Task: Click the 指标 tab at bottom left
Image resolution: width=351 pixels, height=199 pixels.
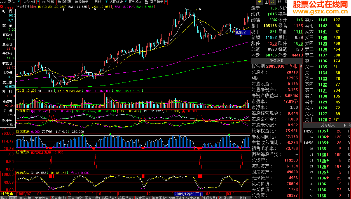Action: 4,197
